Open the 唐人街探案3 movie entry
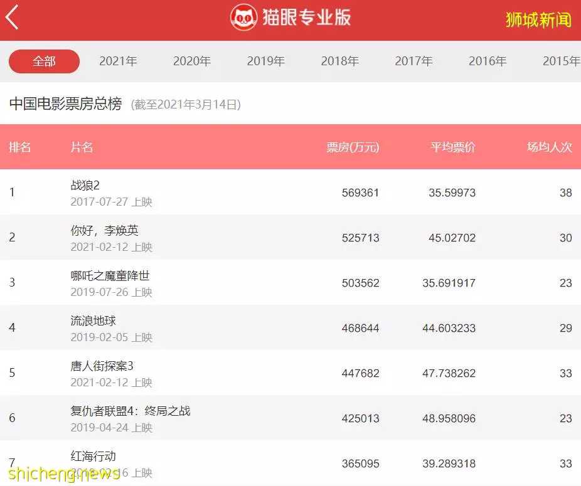 pyautogui.click(x=290, y=372)
